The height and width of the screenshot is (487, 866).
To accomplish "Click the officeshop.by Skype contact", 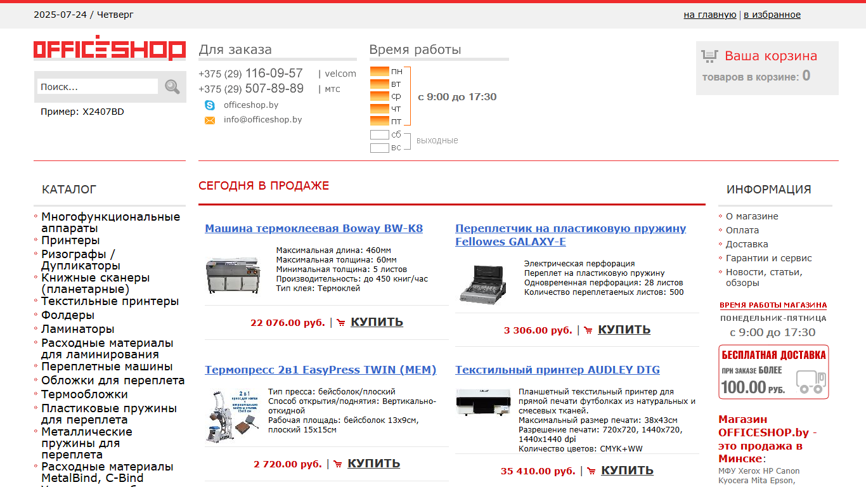I will (251, 105).
